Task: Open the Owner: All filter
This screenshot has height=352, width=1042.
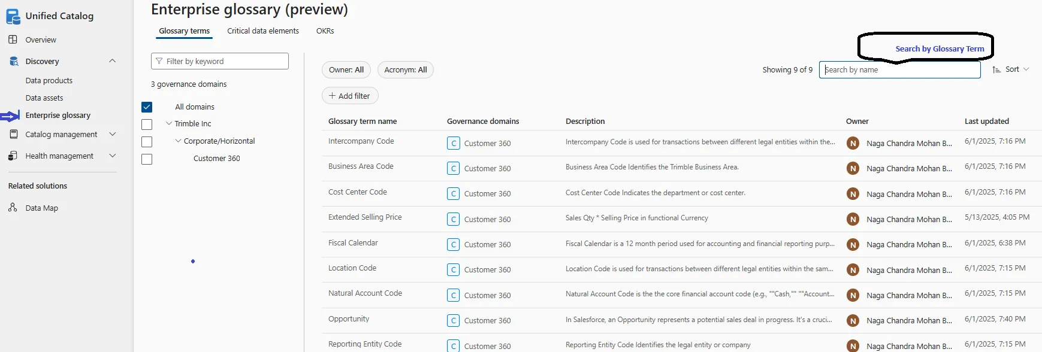Action: (x=346, y=70)
